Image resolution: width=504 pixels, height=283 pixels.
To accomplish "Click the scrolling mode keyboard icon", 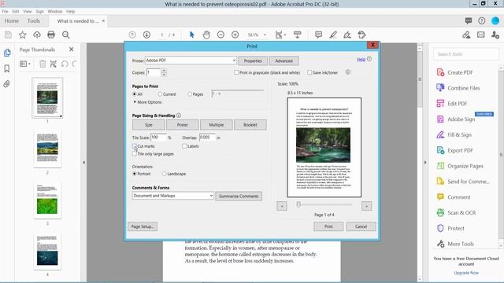I will 298,35.
